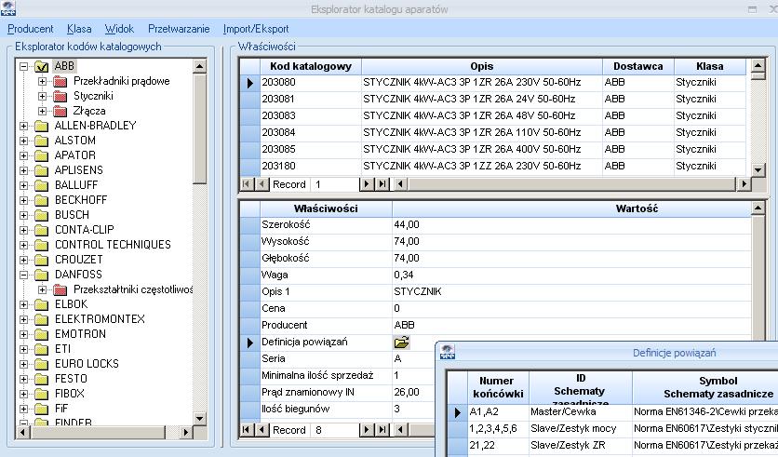Click catalog grid vertical scroll down arrow
The width and height of the screenshot is (778, 457).
pyautogui.click(x=758, y=169)
